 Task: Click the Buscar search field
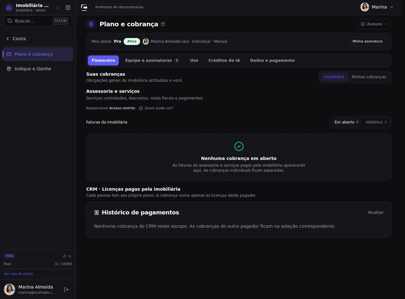coord(38,21)
